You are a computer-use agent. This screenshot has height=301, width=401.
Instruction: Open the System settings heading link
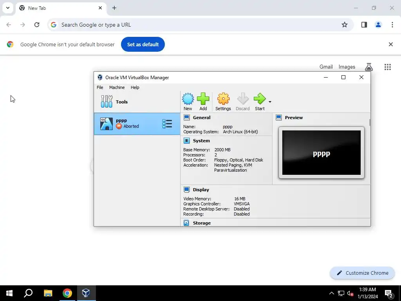pyautogui.click(x=201, y=141)
